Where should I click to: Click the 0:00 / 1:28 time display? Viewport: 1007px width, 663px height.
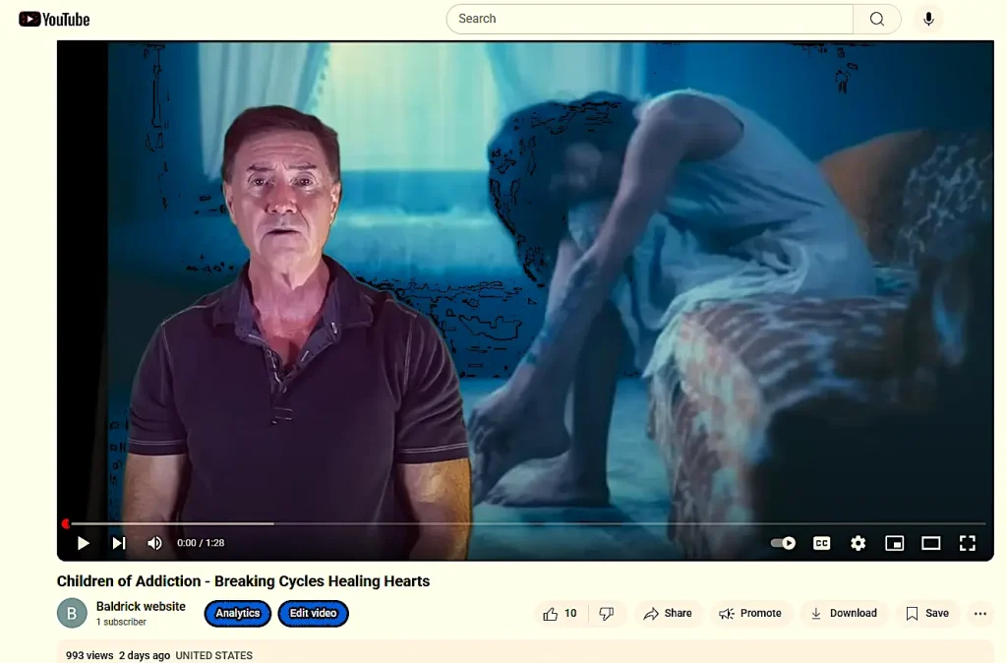(201, 544)
